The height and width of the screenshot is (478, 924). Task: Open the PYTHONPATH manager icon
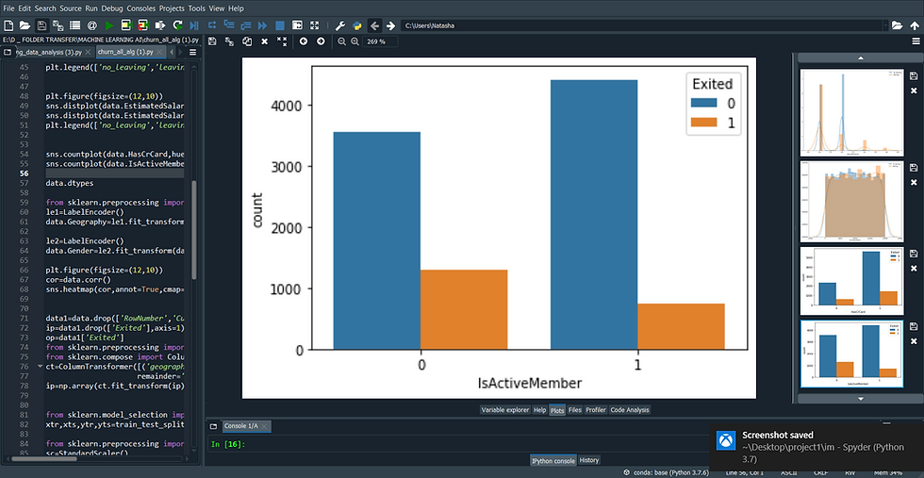357,25
